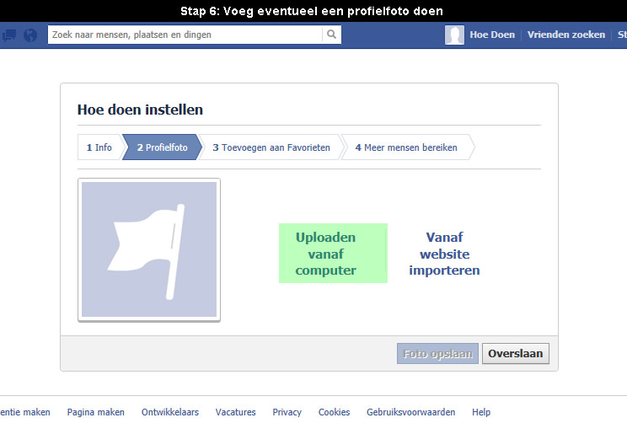Open Gebruiksvoorwaarden footer link
The image size is (627, 423).
tap(410, 412)
